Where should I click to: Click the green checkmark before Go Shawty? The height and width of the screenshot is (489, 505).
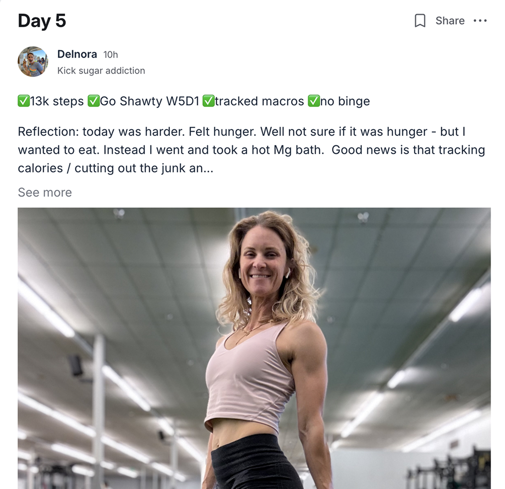point(94,101)
